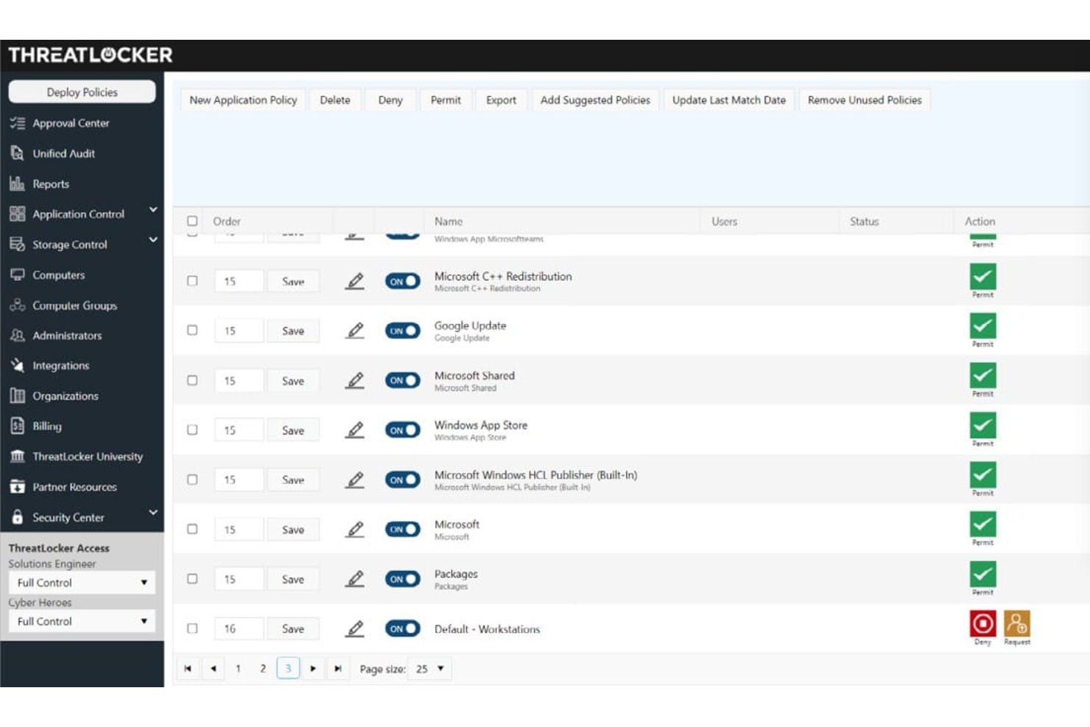Open edit pencil for Microsoft Shared

click(x=355, y=381)
